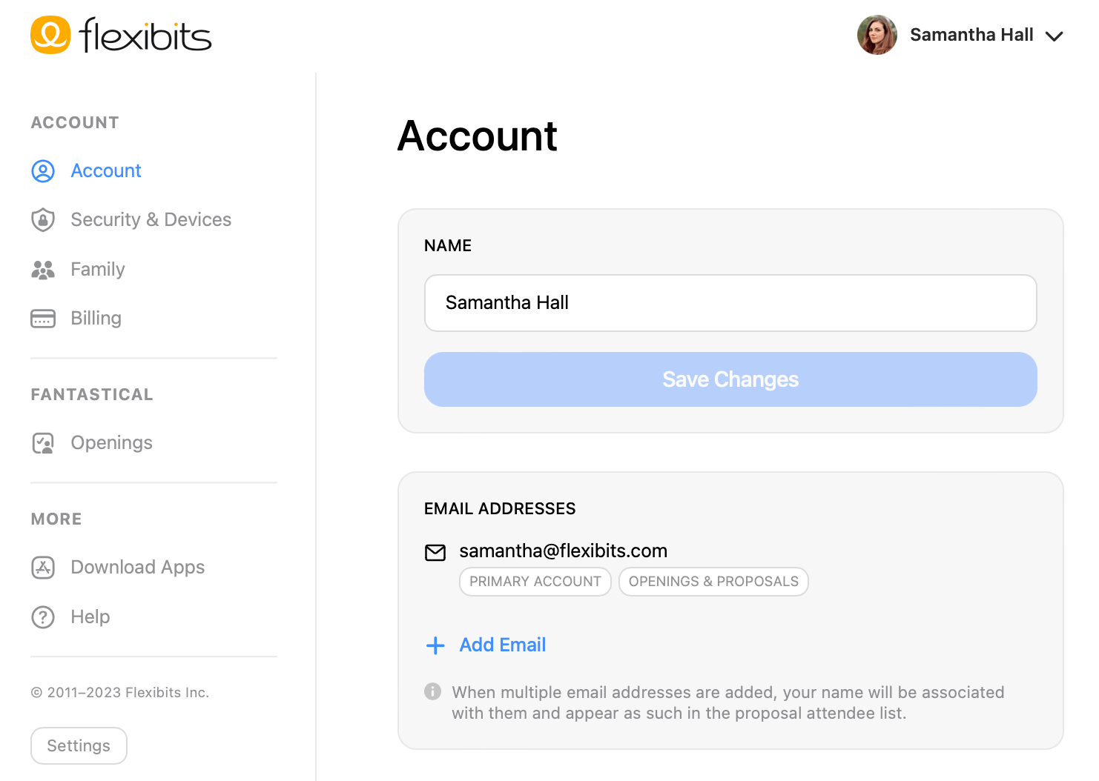Click the MORE sidebar heading

(56, 519)
